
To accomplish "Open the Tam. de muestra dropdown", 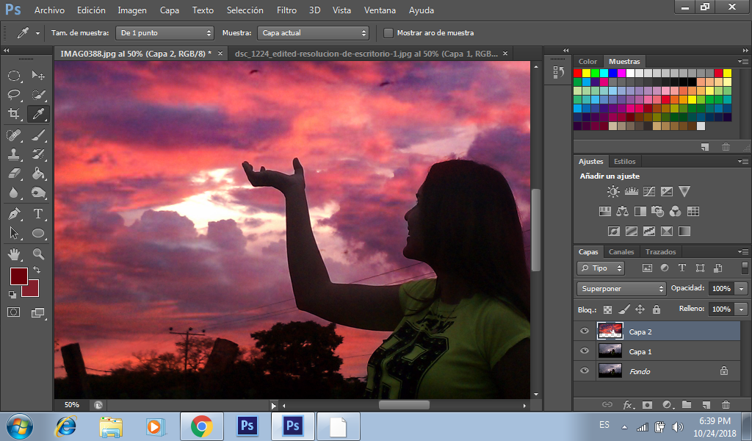I will pos(165,33).
